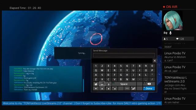Tap the A key
Viewport: 196px width, 110px height.
[96, 75]
